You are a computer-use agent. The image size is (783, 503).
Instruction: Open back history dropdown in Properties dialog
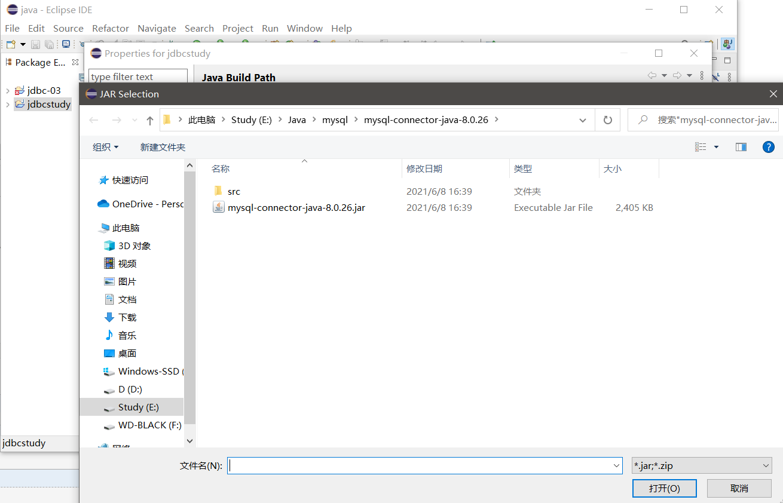[664, 76]
